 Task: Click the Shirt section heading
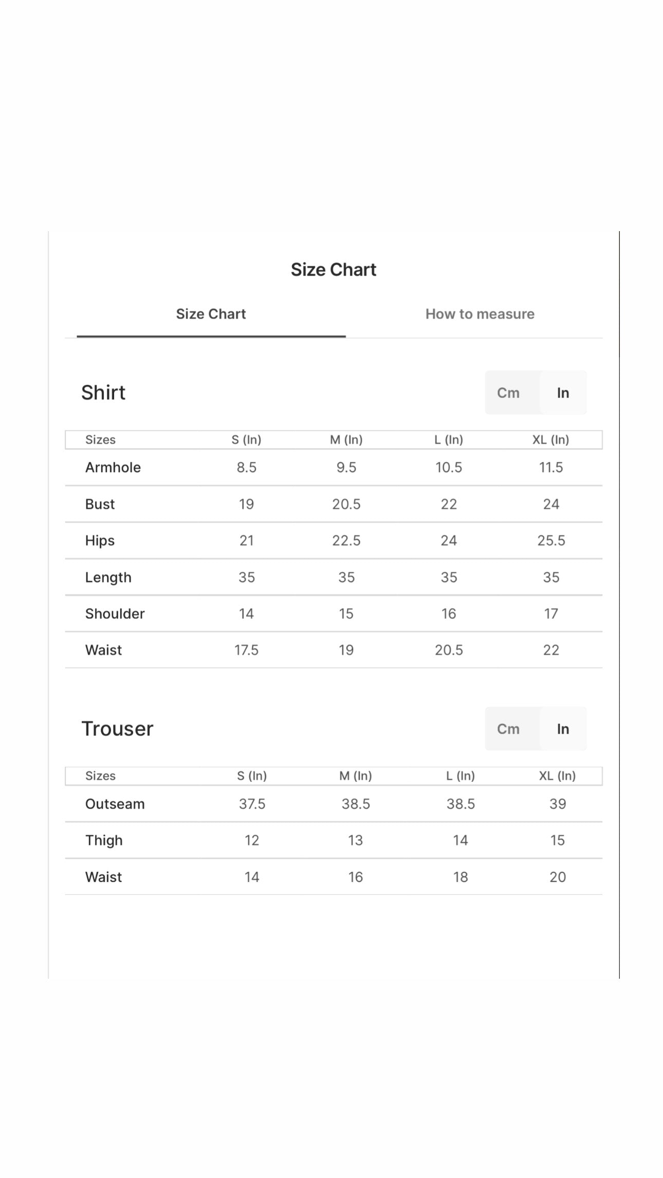click(x=103, y=392)
